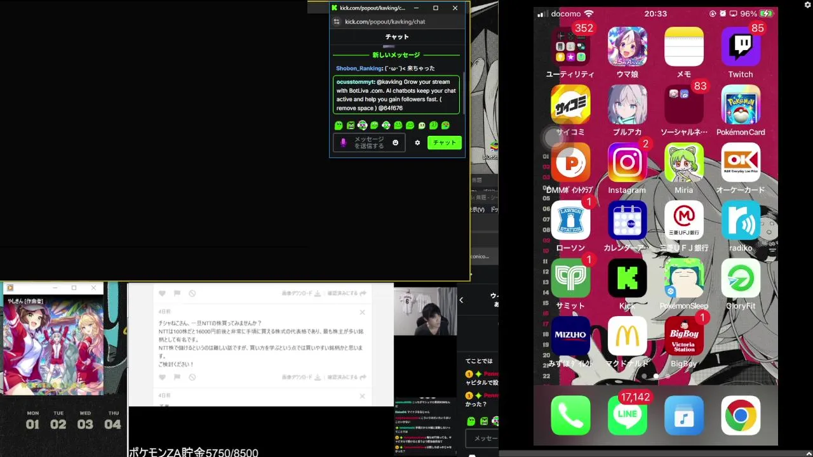Click the docomo carrier label in status bar
Viewport: 813px width, 457px height.
click(x=566, y=13)
